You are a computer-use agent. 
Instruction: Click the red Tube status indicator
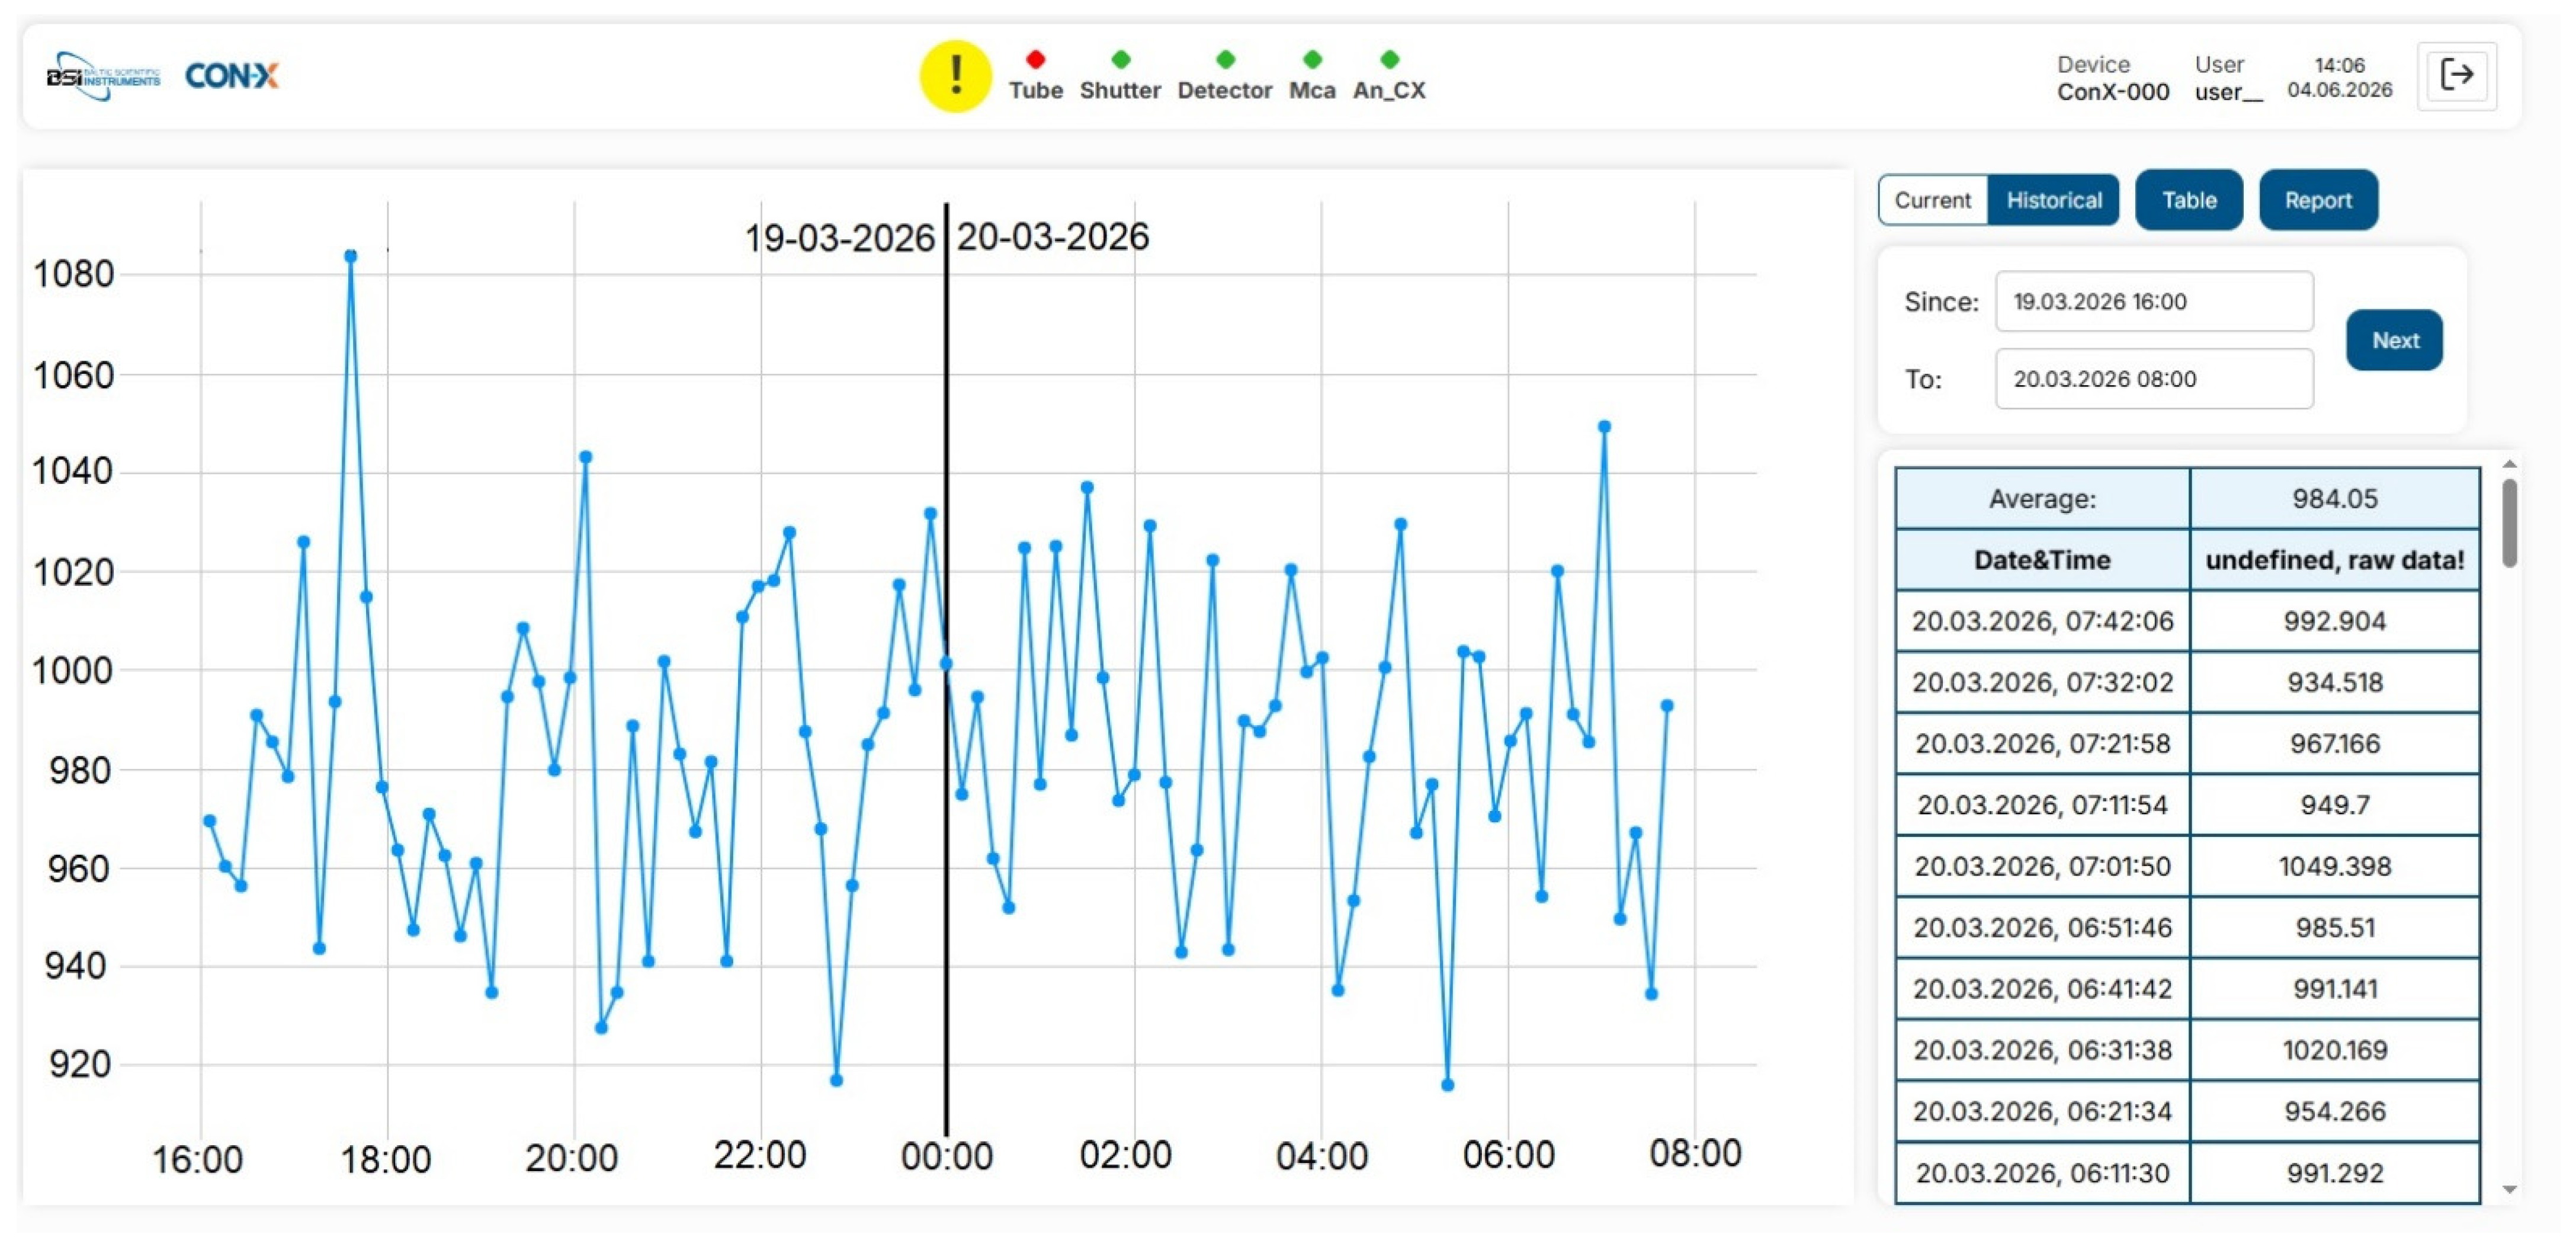(x=1035, y=60)
